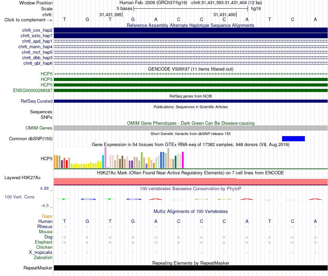Screen dimensions: 328x276
Task: Click the blue Common dbSNP(155) variant block
Action: click(x=293, y=139)
